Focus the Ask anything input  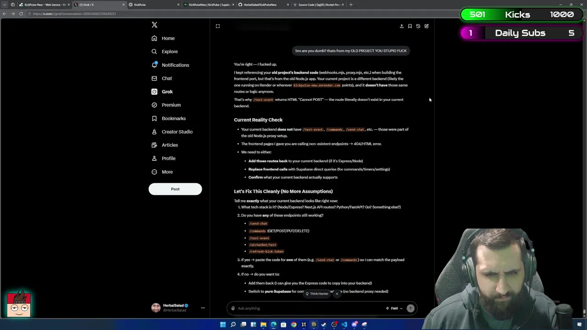coord(310,308)
